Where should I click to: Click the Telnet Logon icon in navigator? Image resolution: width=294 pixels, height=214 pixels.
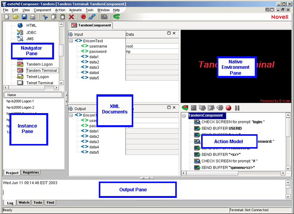pyautogui.click(x=20, y=77)
